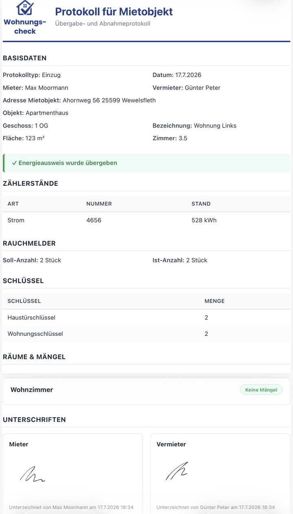The height and width of the screenshot is (514, 293).
Task: Click the Vermieter signature drawing
Action: pyautogui.click(x=177, y=471)
